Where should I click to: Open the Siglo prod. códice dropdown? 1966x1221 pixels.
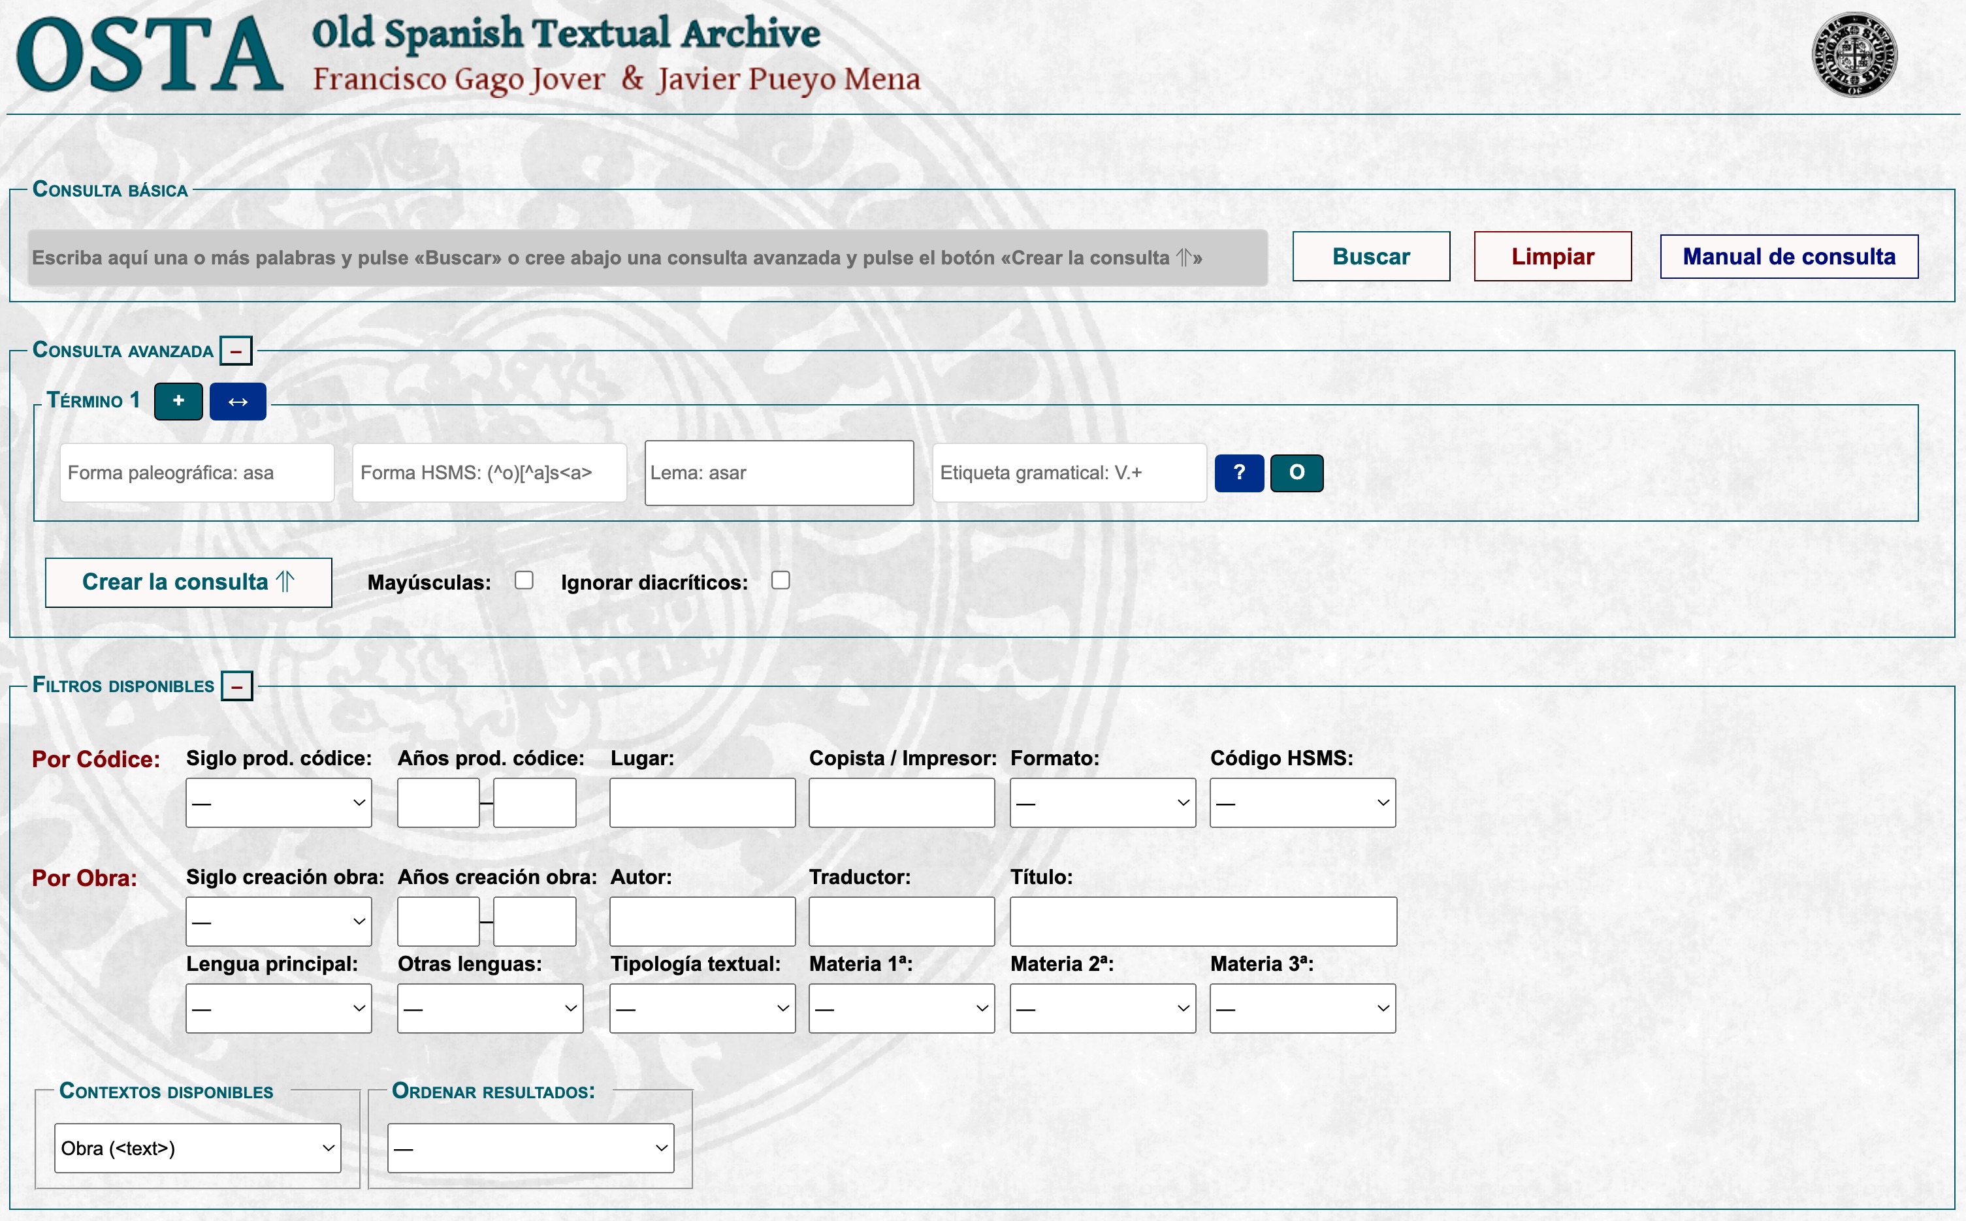click(279, 802)
